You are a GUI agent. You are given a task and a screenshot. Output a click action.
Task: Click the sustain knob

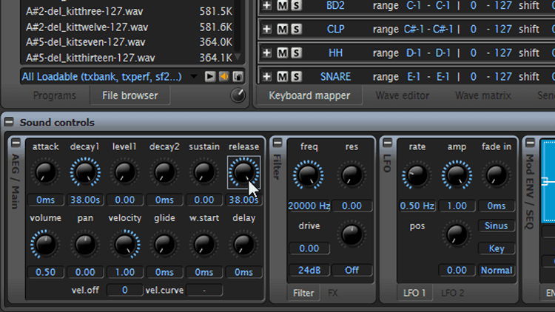[x=204, y=172]
